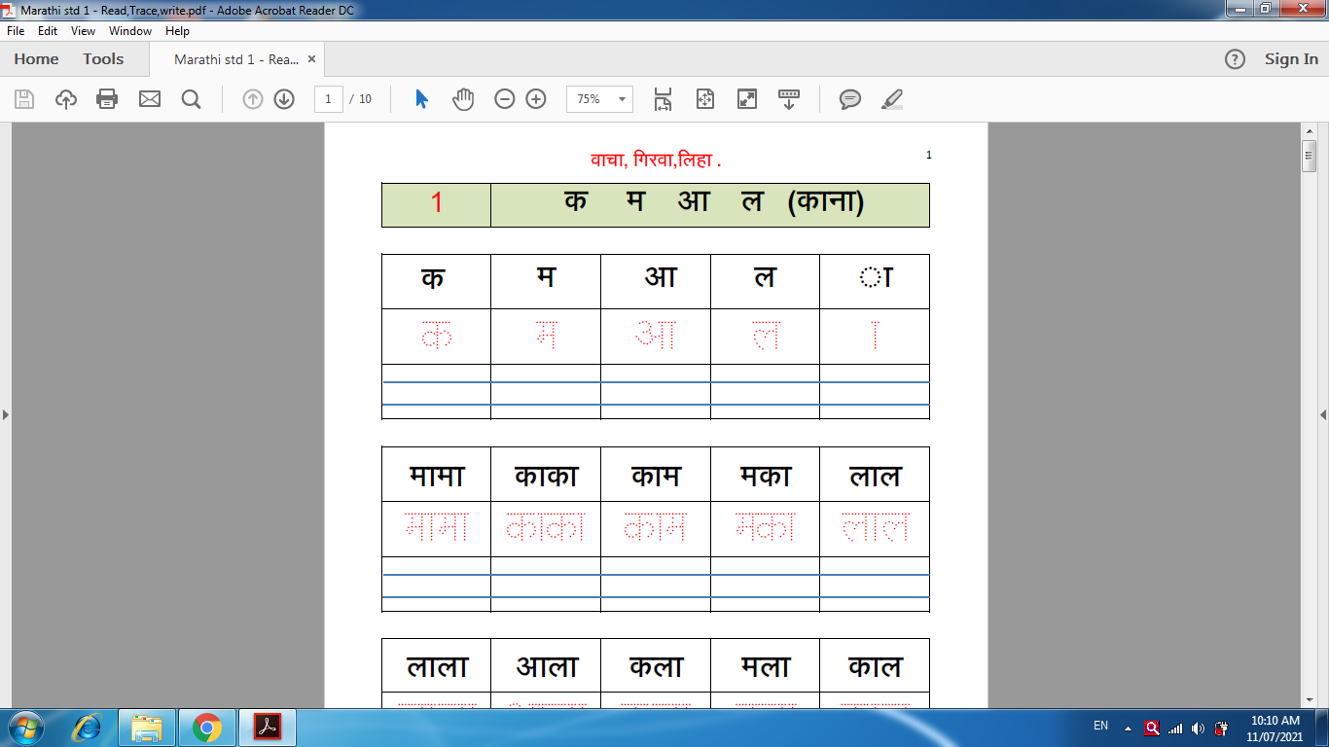Select the Hand tool for panning

[463, 98]
